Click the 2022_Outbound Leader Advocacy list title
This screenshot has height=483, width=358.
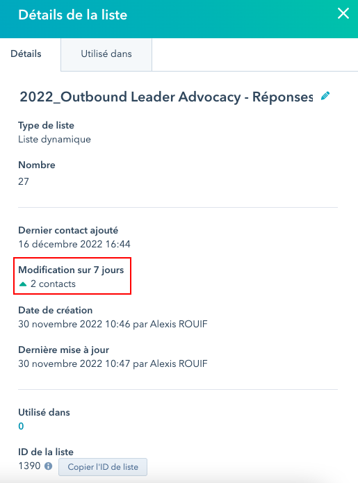click(166, 97)
